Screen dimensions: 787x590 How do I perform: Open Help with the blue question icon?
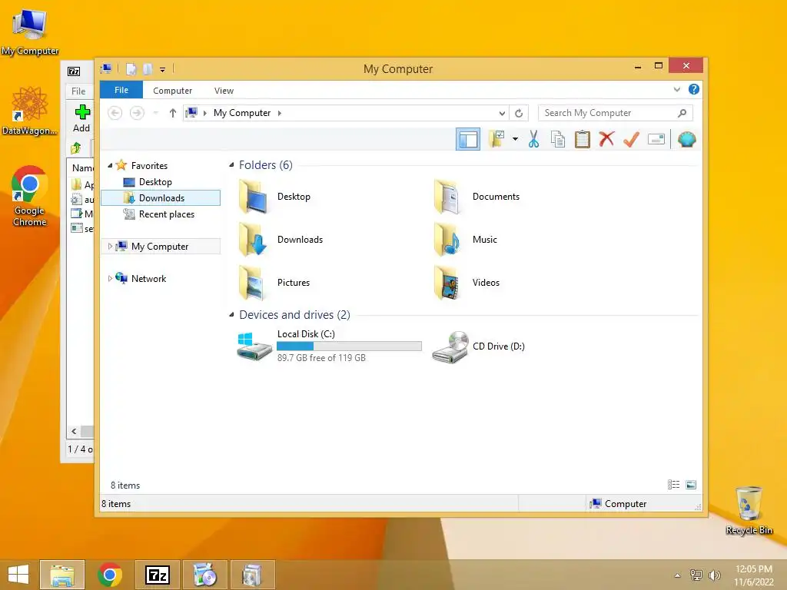[694, 89]
